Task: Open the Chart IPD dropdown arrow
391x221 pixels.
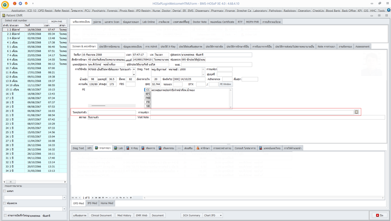Action: tap(221, 215)
